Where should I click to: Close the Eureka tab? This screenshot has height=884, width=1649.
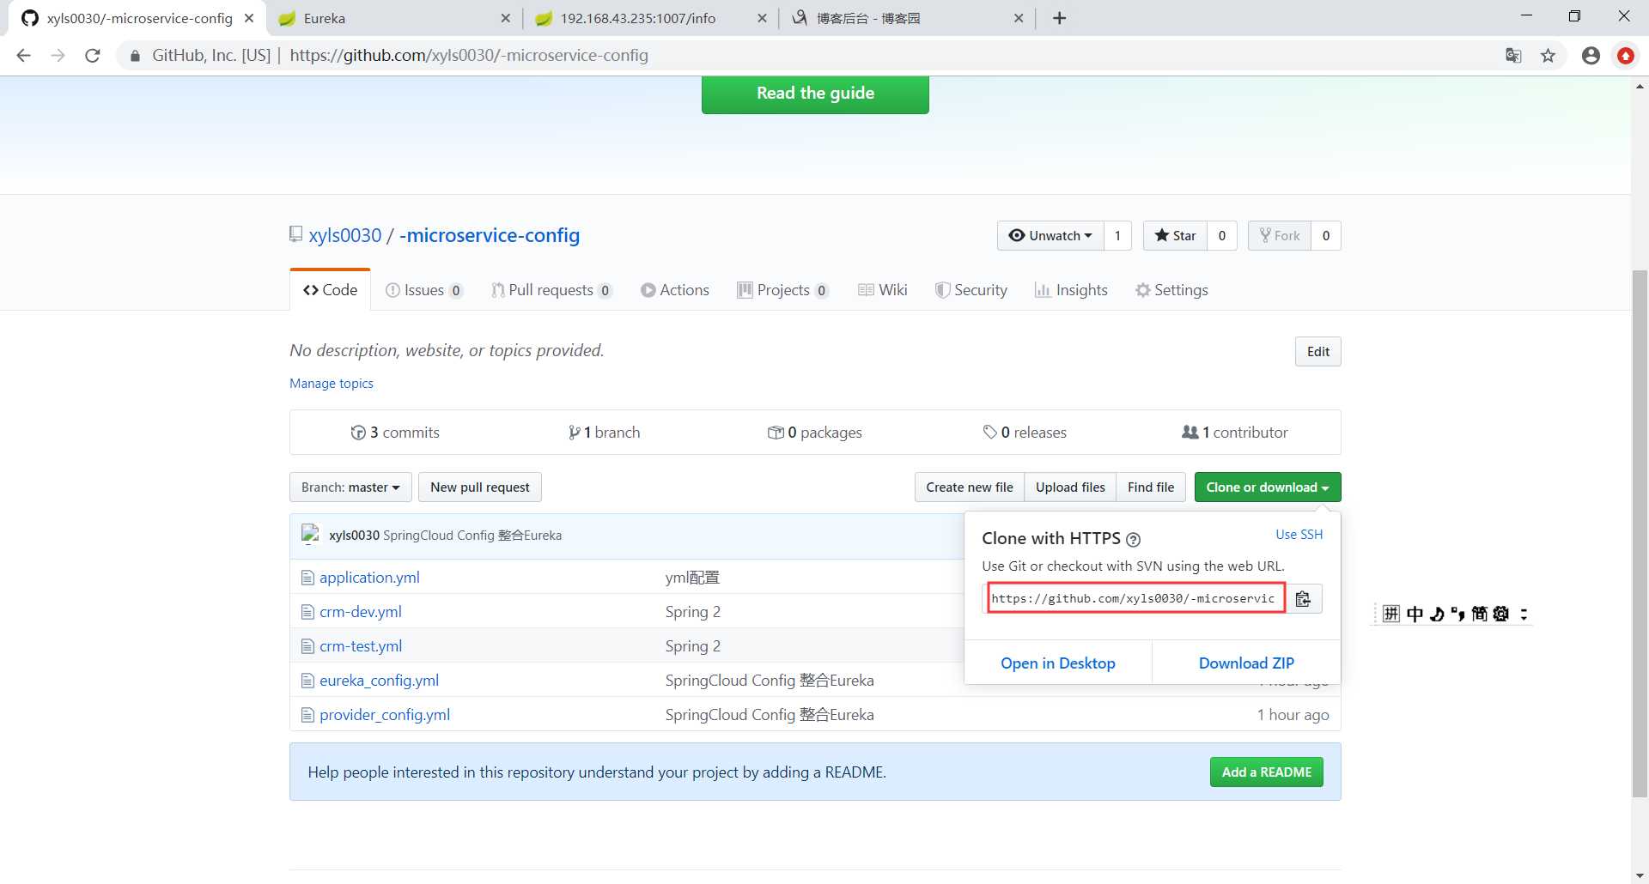505,18
